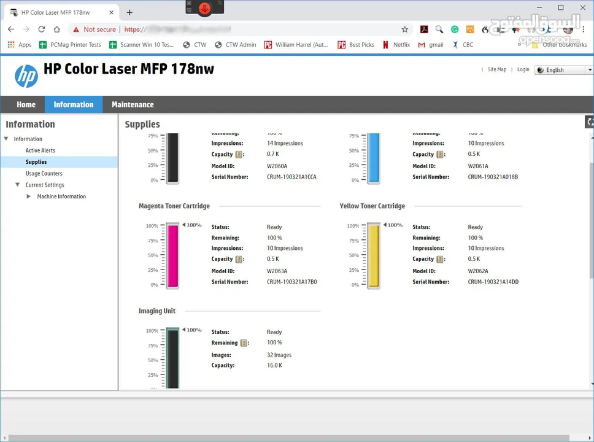The width and height of the screenshot is (594, 442).
Task: Collapse the Information tree node
Action: [x=6, y=139]
